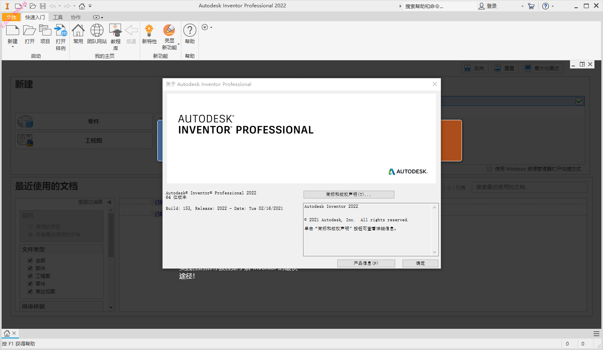603x350 pixels.
Task: Expand the undo history dropdown arrow
Action: [x=59, y=6]
